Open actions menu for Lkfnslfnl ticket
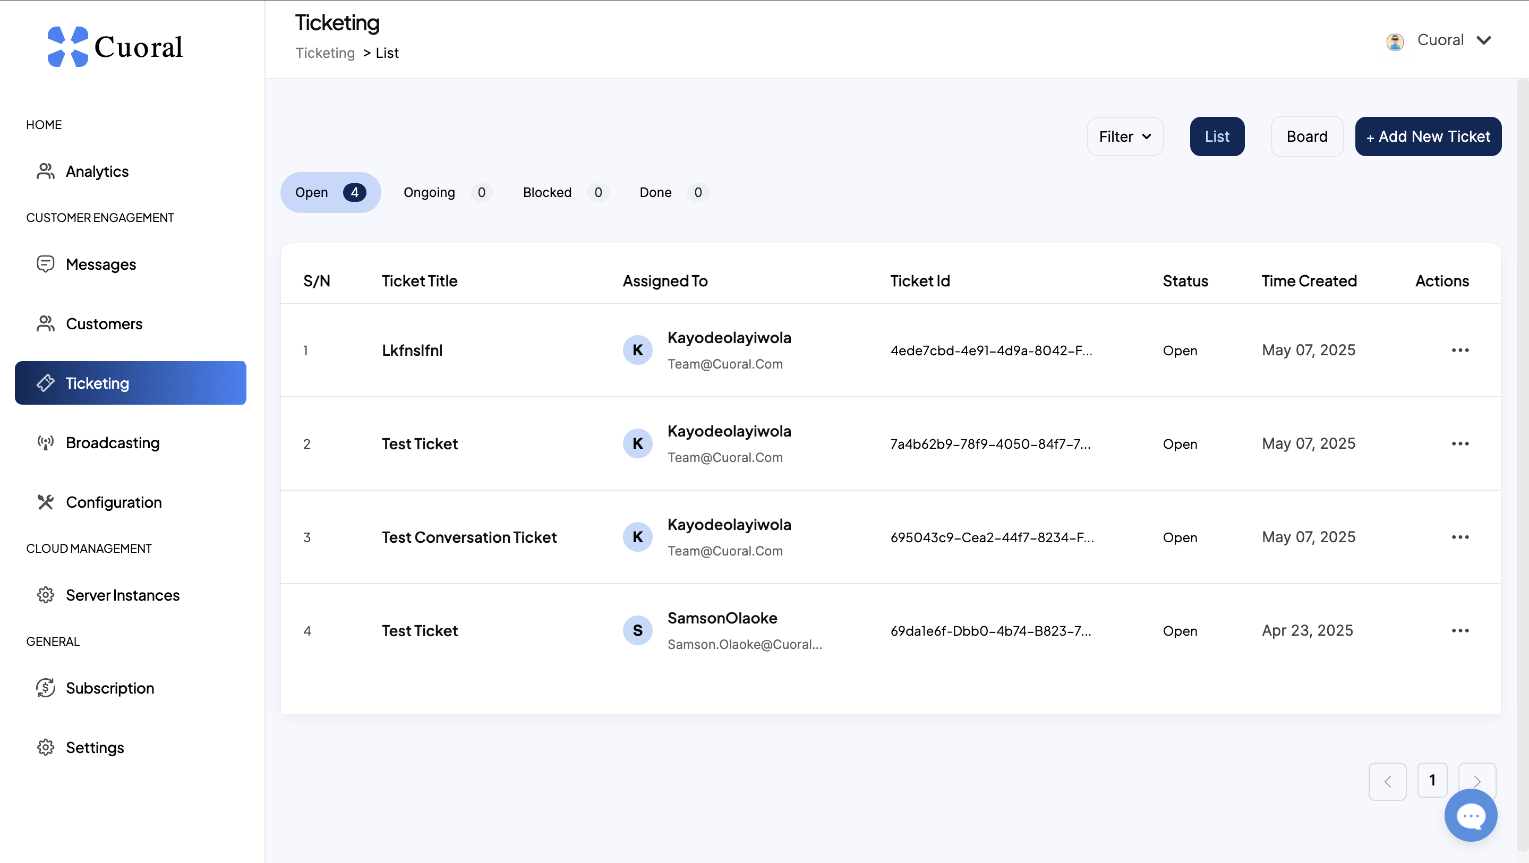The width and height of the screenshot is (1529, 863). click(x=1460, y=350)
